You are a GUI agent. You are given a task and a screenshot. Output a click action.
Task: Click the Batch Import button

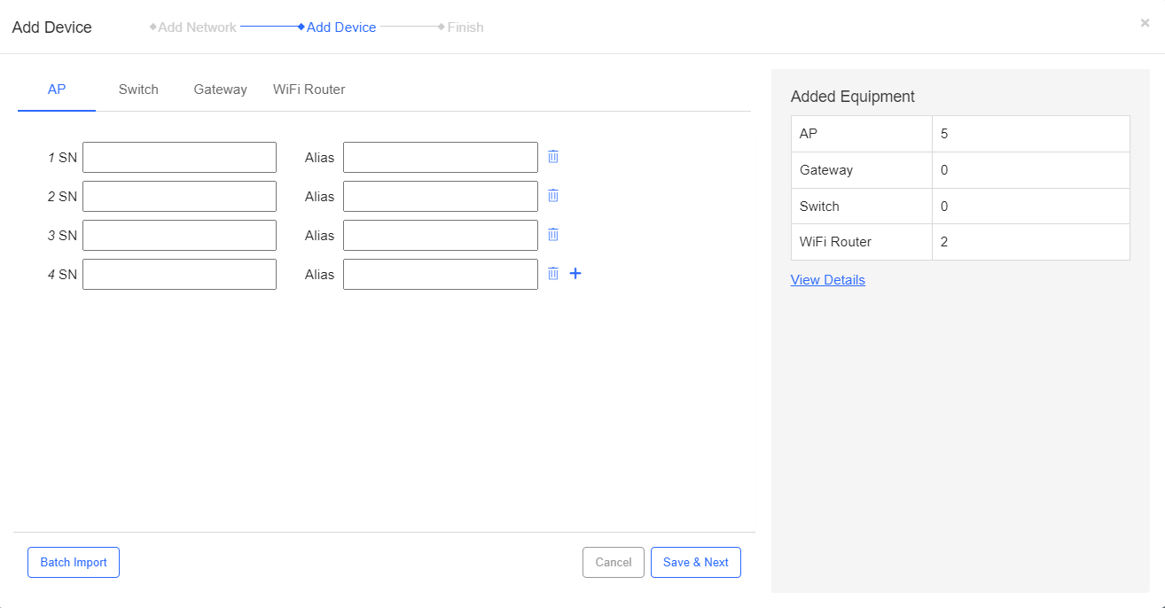[x=73, y=562]
